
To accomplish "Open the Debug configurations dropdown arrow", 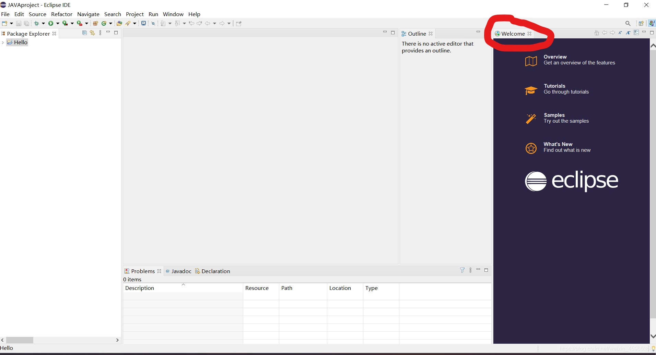I will (43, 24).
